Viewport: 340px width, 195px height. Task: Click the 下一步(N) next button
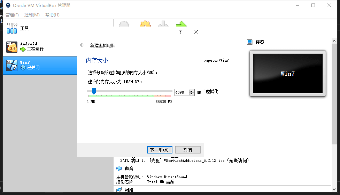coord(160,150)
